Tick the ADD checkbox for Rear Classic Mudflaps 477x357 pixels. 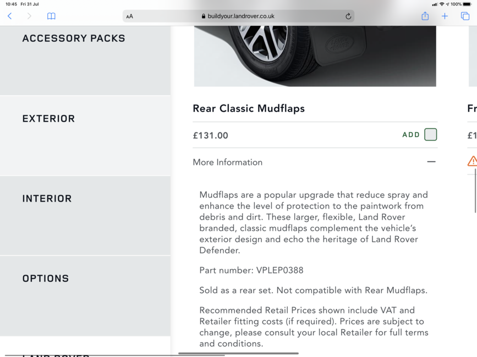430,135
